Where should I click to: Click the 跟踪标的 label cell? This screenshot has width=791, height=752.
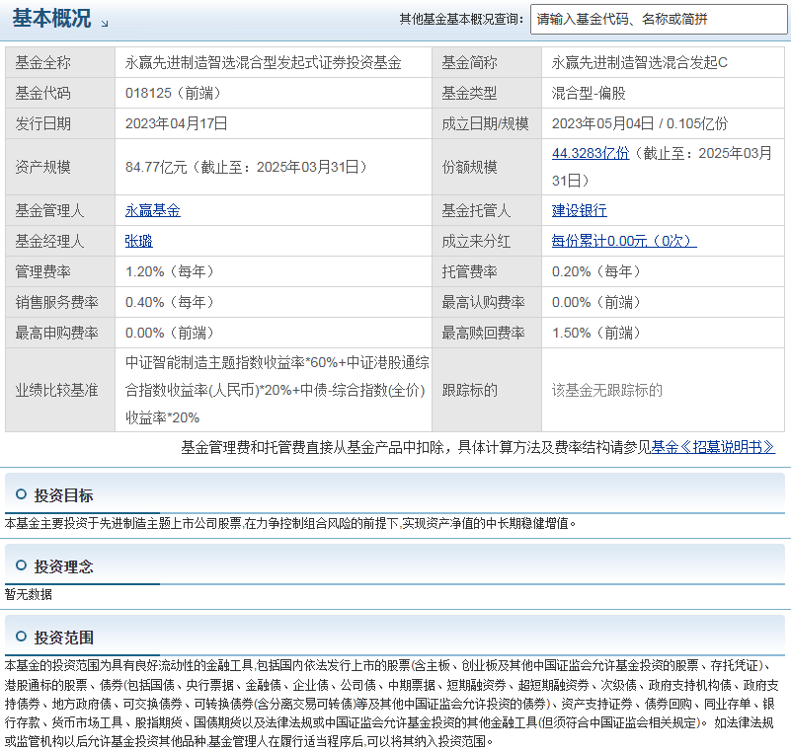(x=487, y=390)
